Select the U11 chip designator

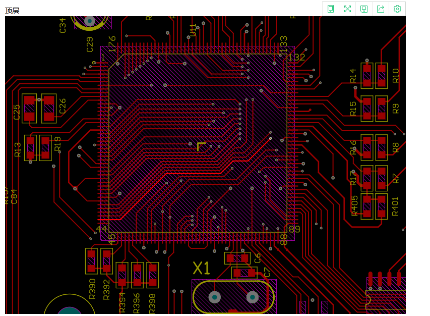click(193, 30)
